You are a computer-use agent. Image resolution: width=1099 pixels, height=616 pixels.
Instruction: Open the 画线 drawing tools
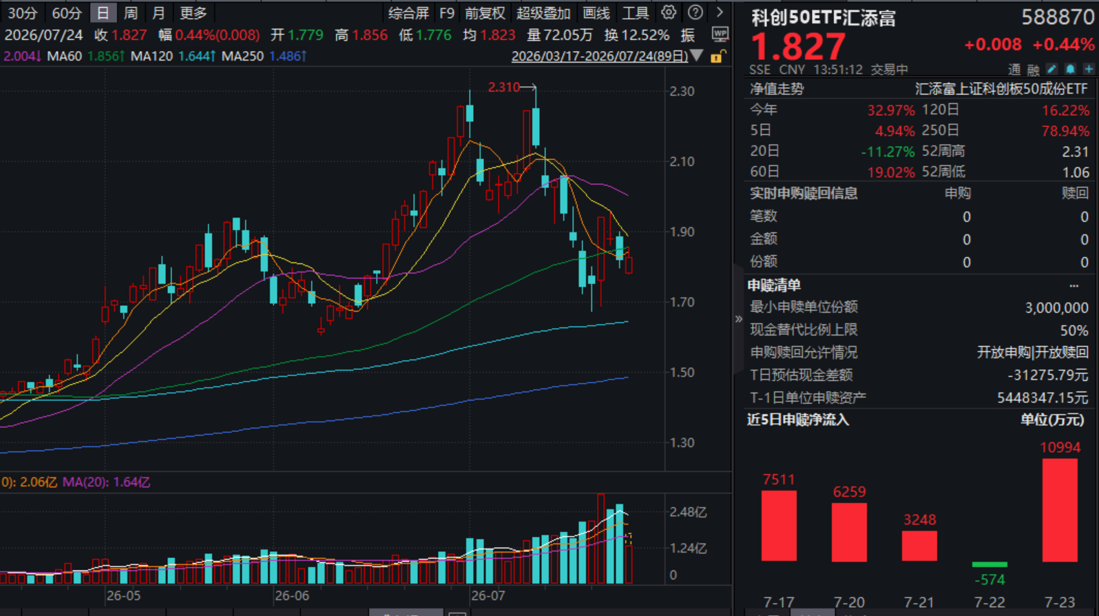(596, 13)
